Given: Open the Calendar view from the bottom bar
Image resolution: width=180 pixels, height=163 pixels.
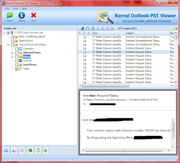Looking at the screenshot, I should [x=6, y=150].
